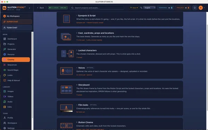
Task: Open TEAM CHAT
Action: 17,28
